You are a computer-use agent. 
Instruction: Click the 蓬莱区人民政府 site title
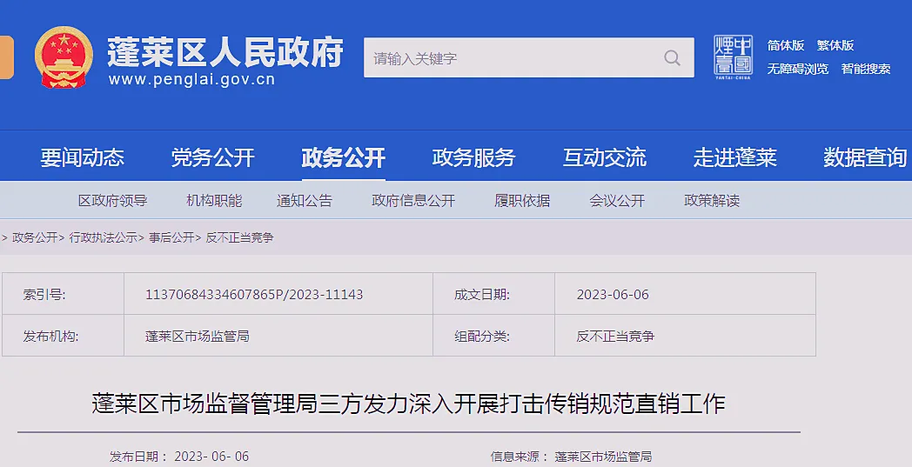(225, 52)
